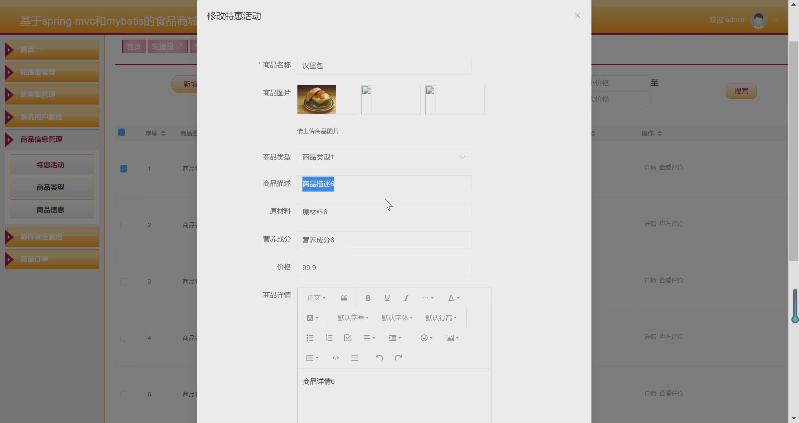
Task: Open the insert table tool
Action: (310, 357)
